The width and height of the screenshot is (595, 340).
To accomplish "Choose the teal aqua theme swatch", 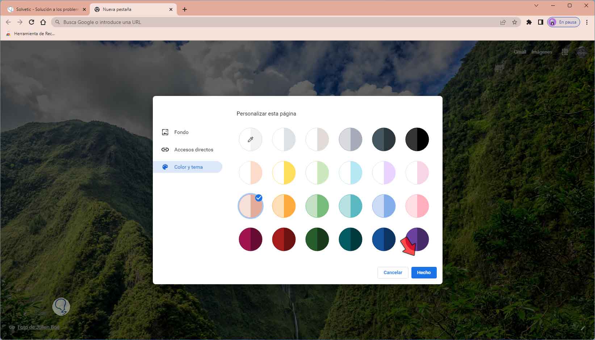I will [x=351, y=206].
